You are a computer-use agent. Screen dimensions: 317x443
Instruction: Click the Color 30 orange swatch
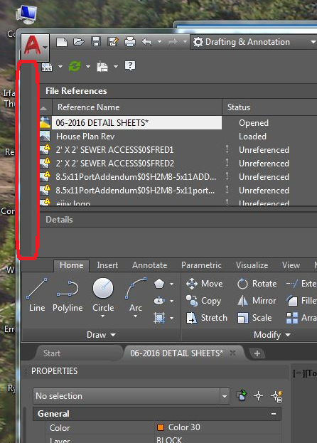(161, 427)
